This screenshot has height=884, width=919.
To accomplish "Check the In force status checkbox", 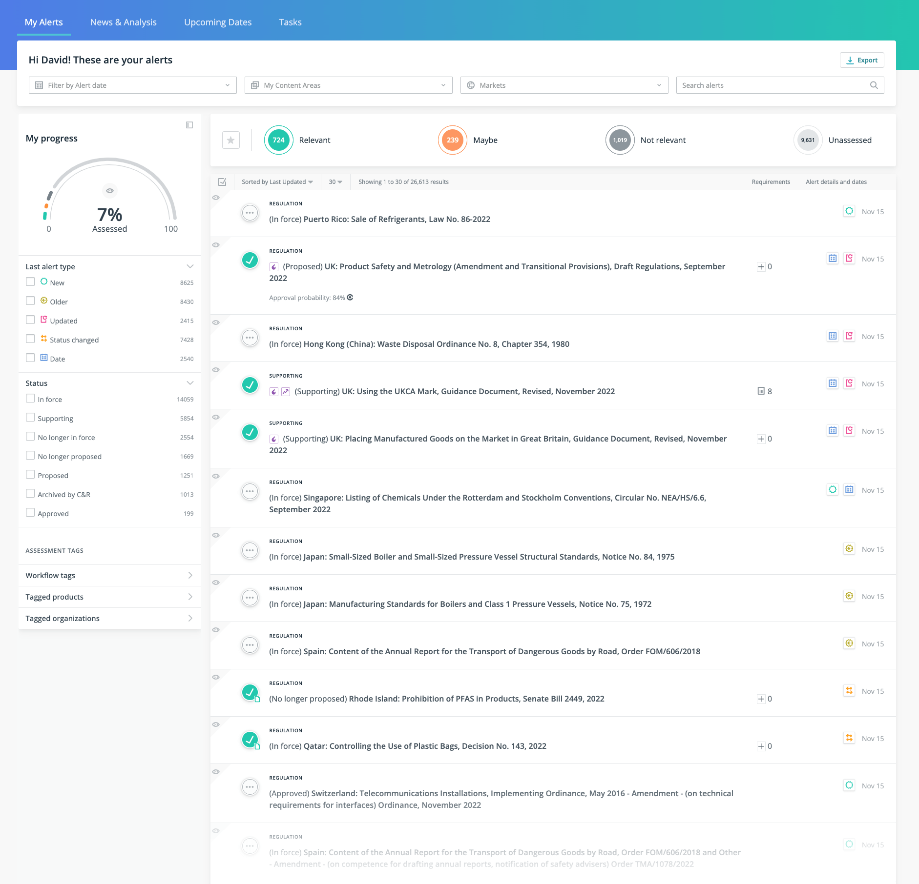I will [30, 398].
